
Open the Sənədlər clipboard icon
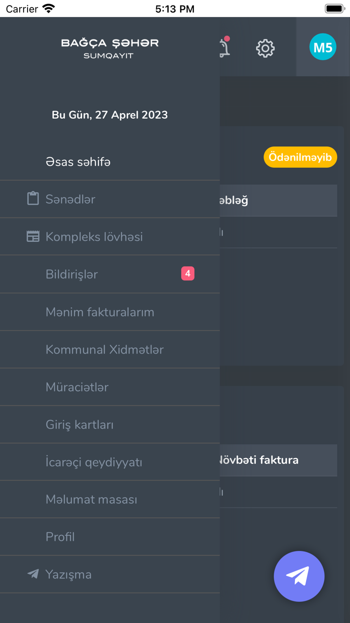(x=33, y=198)
